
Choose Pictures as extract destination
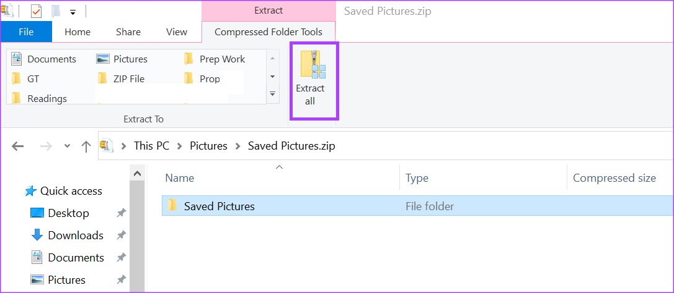coord(122,59)
